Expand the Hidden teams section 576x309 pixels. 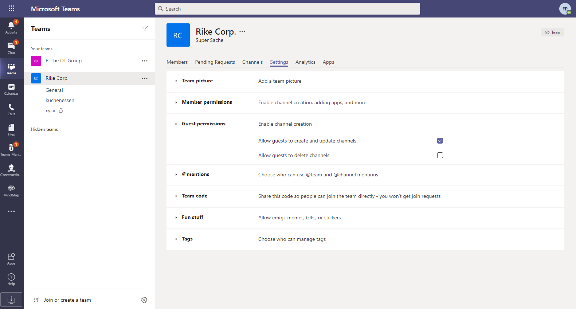coord(44,129)
